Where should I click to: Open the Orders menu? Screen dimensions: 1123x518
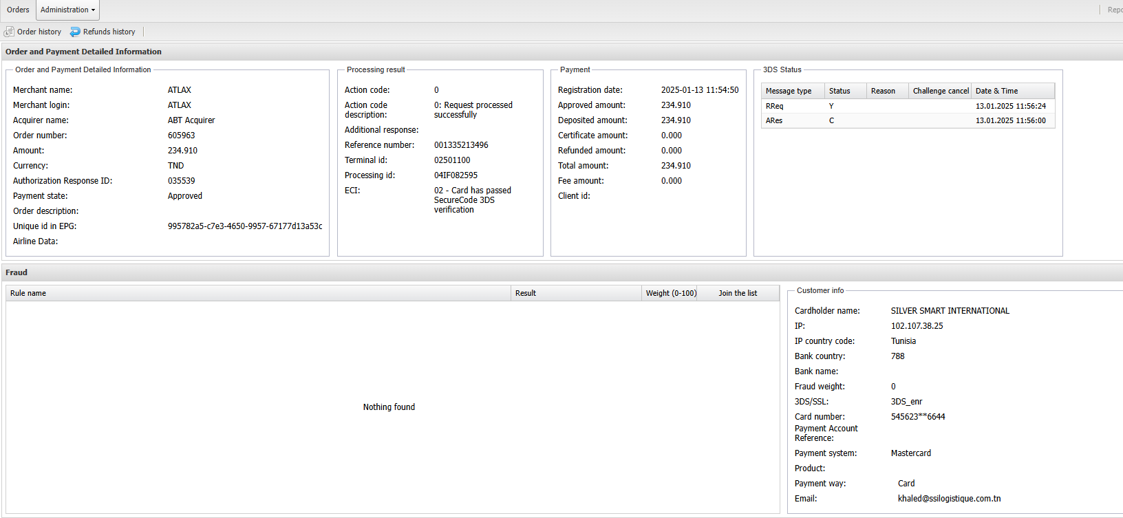(x=18, y=10)
